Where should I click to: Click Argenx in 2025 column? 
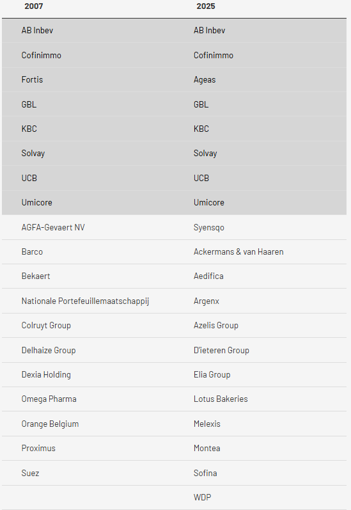click(206, 301)
